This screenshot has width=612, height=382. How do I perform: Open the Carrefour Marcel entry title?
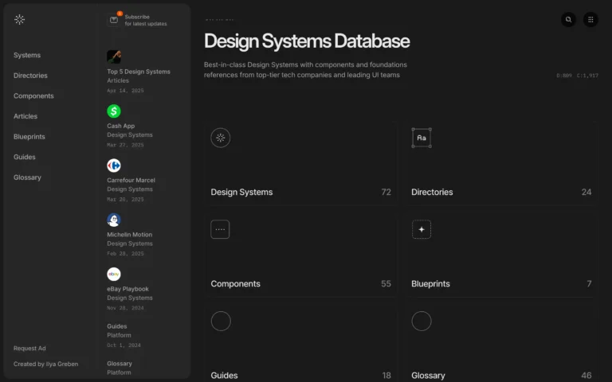pos(131,180)
